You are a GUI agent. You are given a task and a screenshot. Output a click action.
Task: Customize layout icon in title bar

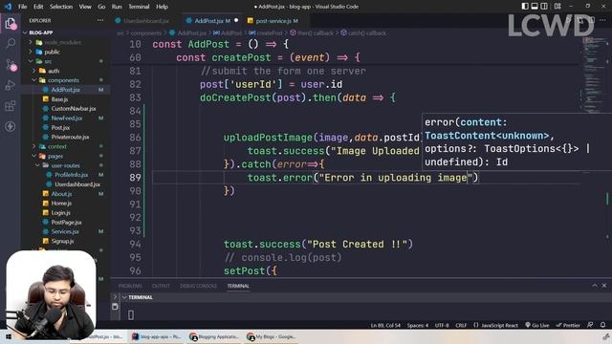[x=557, y=7]
